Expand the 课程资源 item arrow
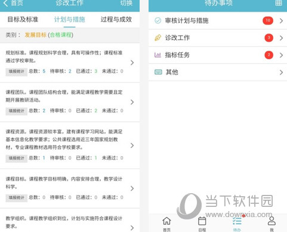Viewport: 287px width, 232px height. coord(132,145)
